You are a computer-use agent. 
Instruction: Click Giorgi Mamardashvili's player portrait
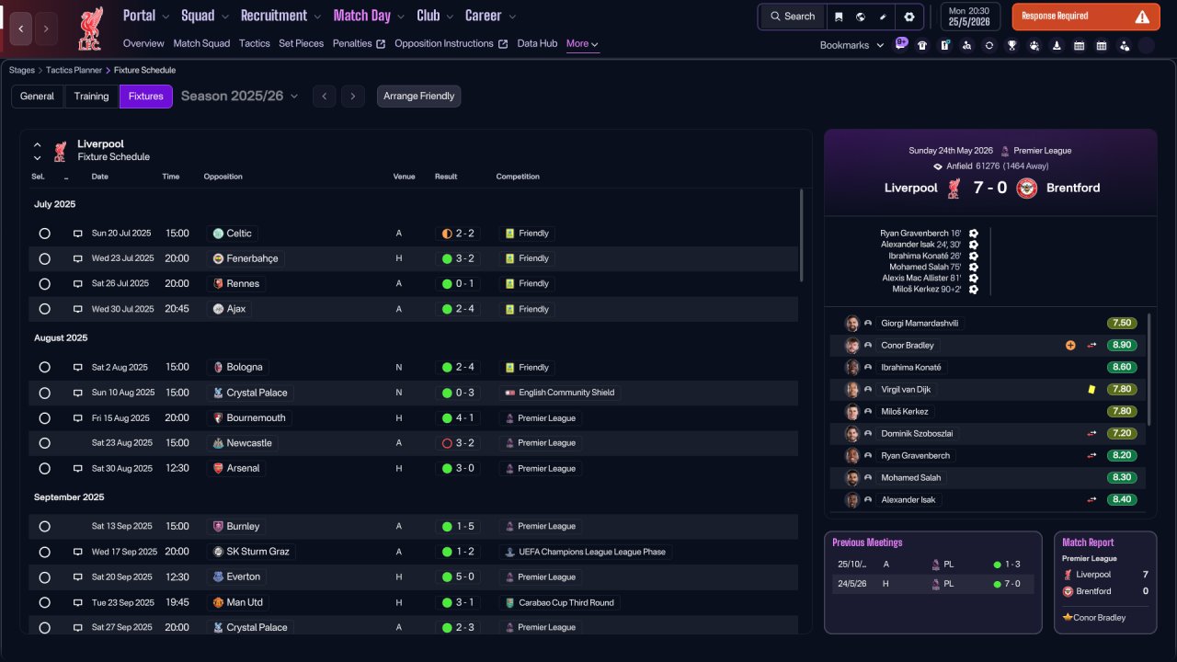click(852, 324)
